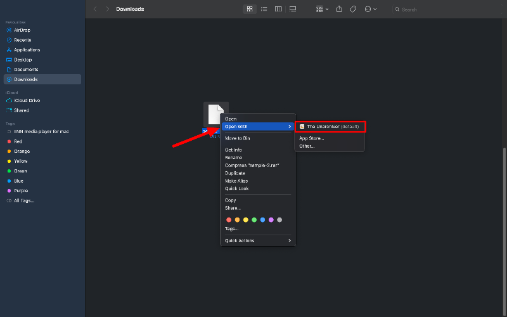This screenshot has height=317, width=507.
Task: Switch to gallery view
Action: [x=293, y=9]
